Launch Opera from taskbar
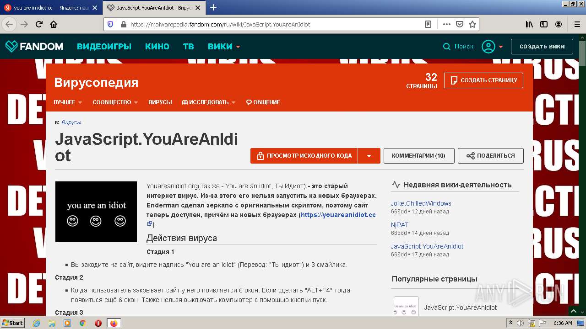 click(98, 323)
